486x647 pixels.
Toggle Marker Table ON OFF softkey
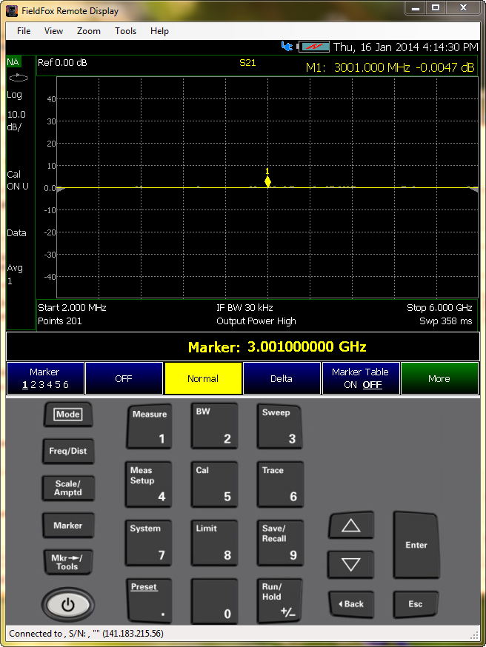tap(361, 378)
